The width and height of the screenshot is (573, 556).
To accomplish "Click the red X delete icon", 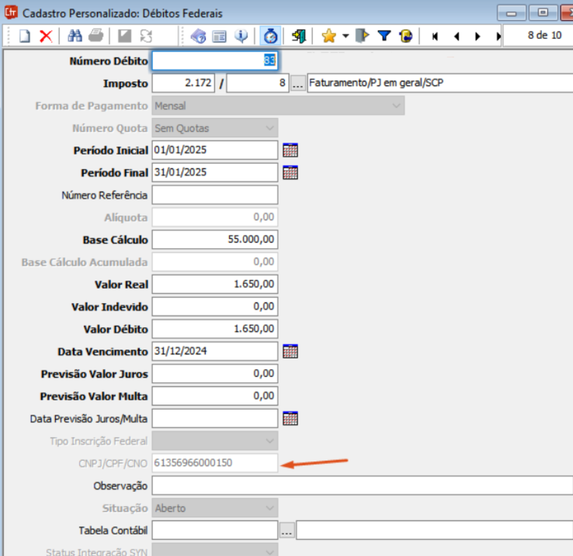I will (46, 36).
